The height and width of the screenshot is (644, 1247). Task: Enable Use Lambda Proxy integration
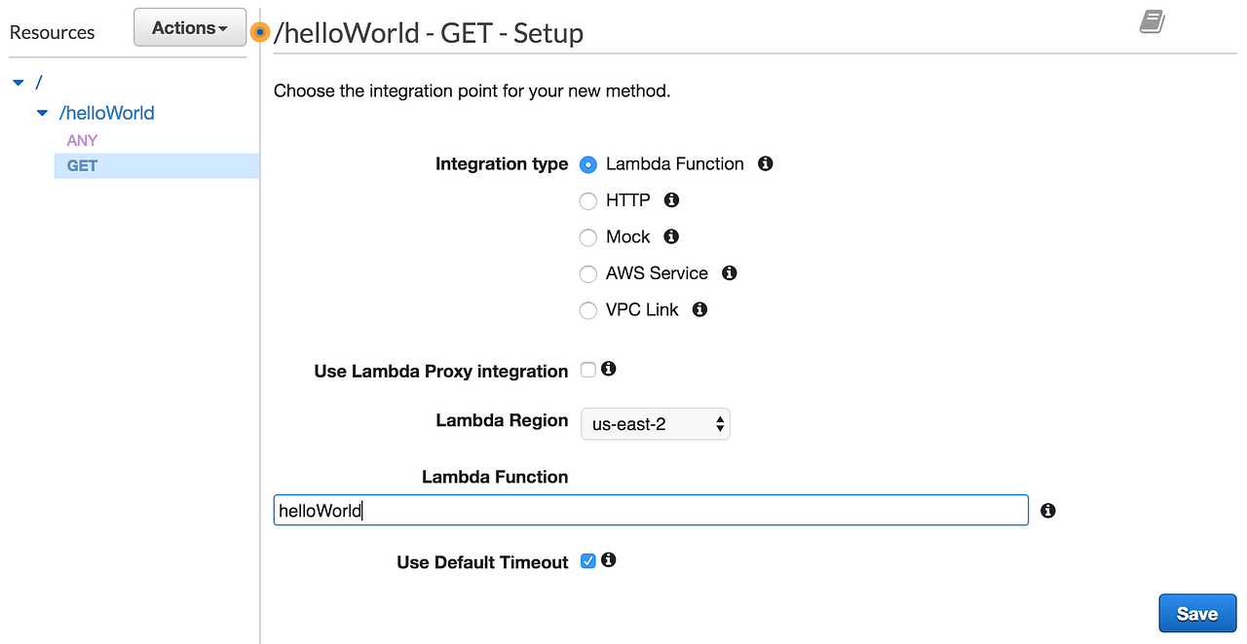(586, 370)
